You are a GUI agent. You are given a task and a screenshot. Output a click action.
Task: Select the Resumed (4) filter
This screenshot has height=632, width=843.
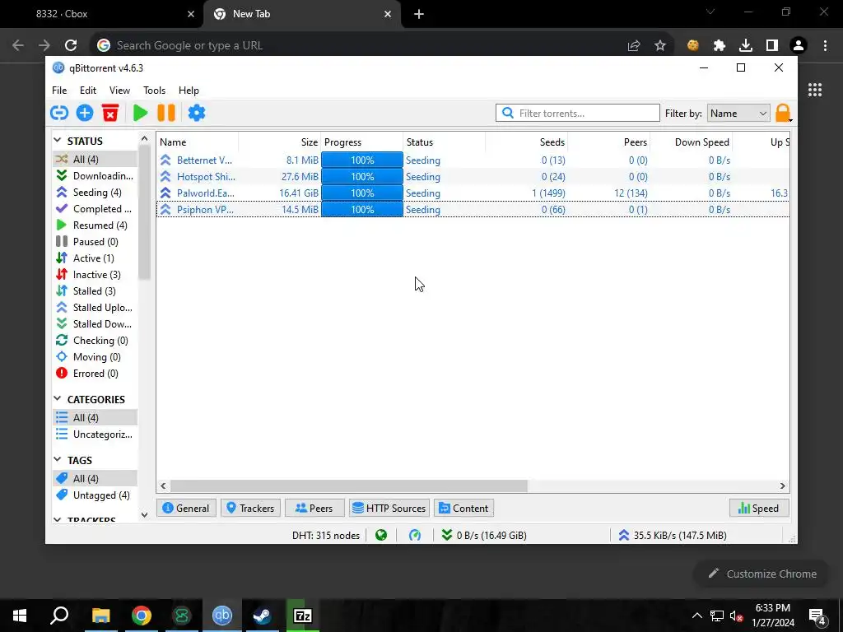click(95, 225)
